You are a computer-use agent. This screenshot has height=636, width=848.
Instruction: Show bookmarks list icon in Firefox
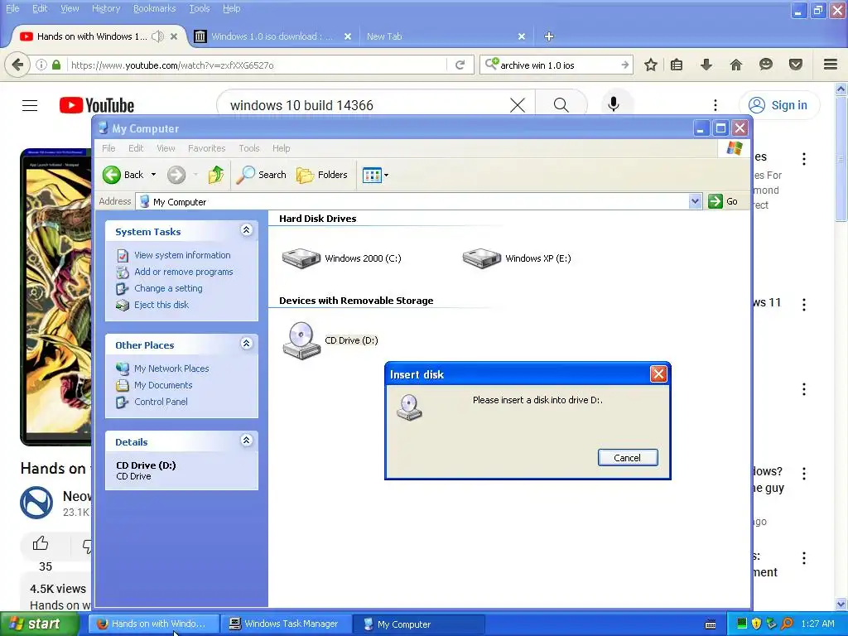[677, 65]
